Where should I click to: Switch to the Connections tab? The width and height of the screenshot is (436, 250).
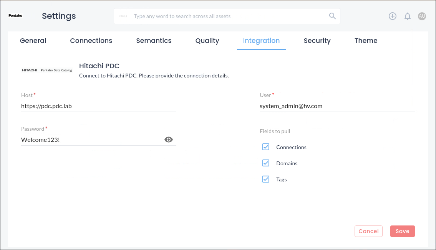(91, 41)
